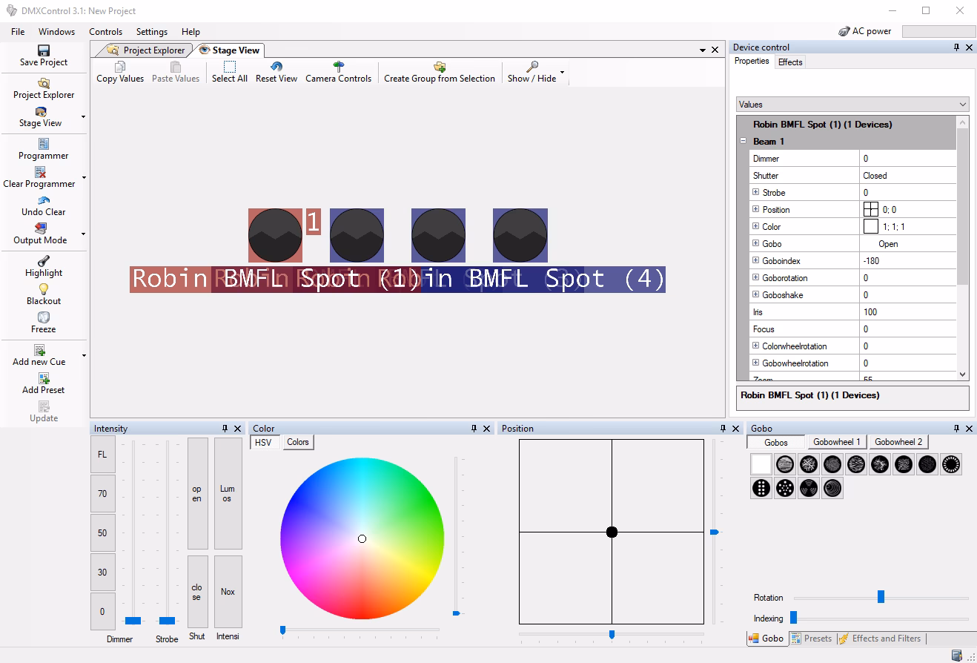Viewport: 977px width, 663px height.
Task: Open Project Explorer from the left sidebar
Action: point(43,88)
